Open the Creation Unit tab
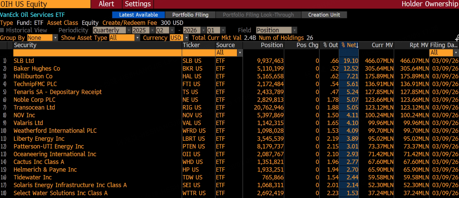The image size is (459, 198). pos(324,15)
